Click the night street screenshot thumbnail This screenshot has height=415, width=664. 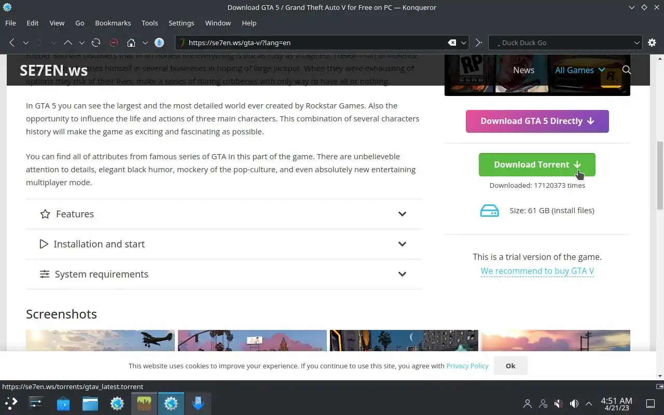[x=404, y=340]
